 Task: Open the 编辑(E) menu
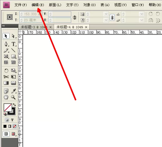[38, 5]
